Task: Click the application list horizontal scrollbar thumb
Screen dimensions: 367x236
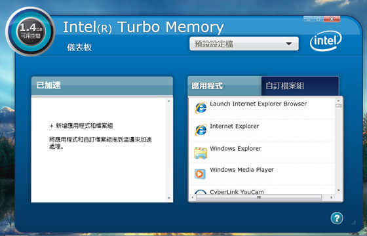Action: point(259,197)
